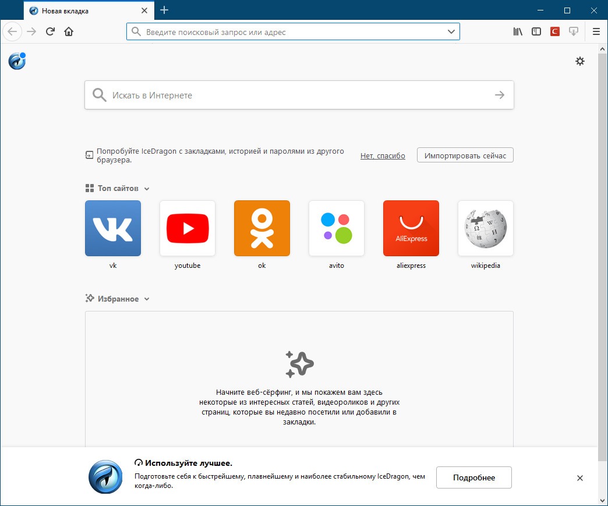Go forward using the forward arrow

point(31,31)
